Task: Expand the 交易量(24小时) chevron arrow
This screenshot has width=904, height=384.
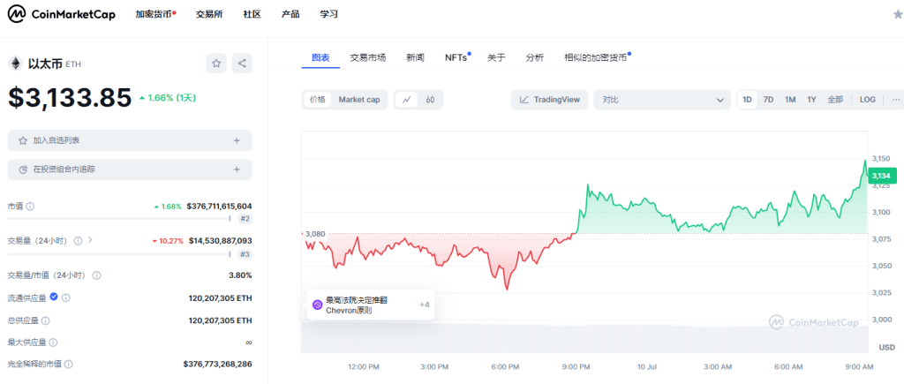Action: [90, 240]
